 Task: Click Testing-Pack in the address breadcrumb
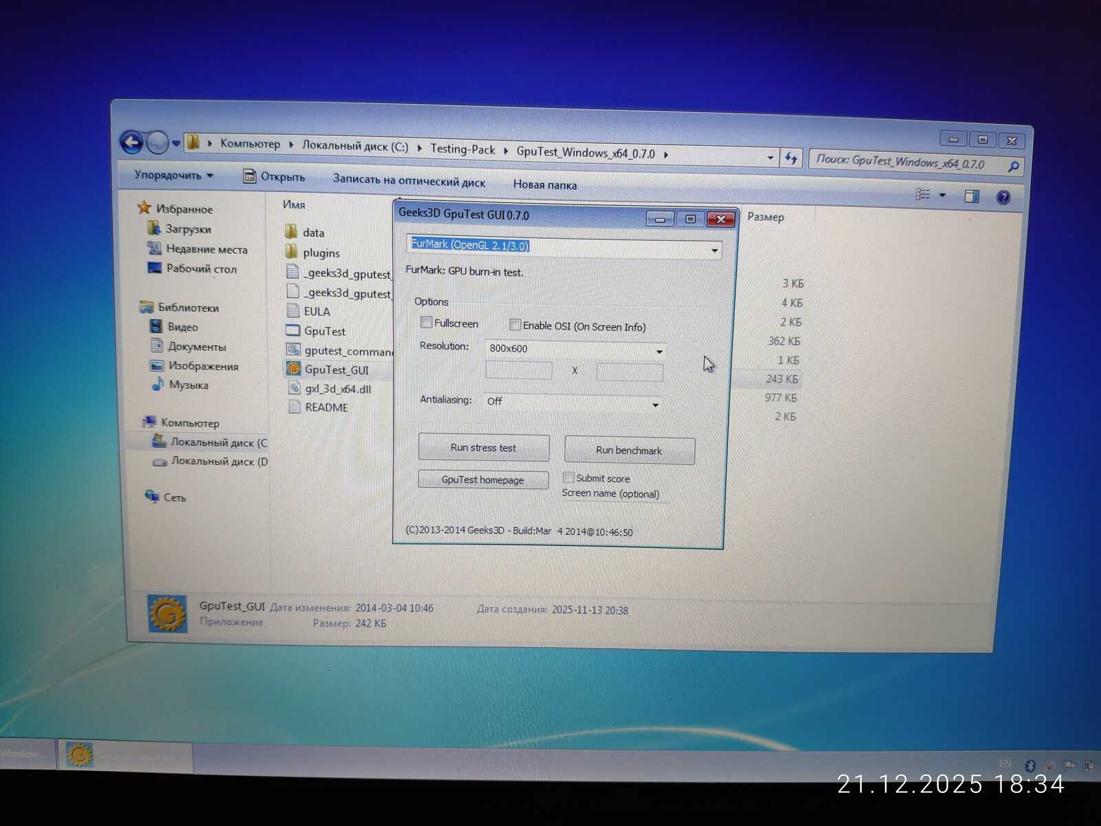pyautogui.click(x=462, y=149)
